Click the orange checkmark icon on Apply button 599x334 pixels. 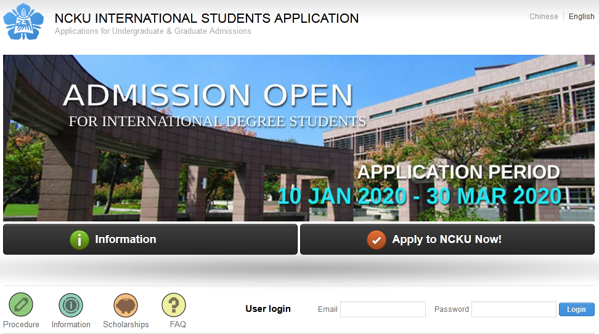coord(377,240)
